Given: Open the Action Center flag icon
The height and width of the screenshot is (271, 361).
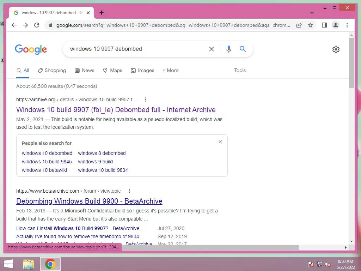Looking at the screenshot, I should coord(311,264).
